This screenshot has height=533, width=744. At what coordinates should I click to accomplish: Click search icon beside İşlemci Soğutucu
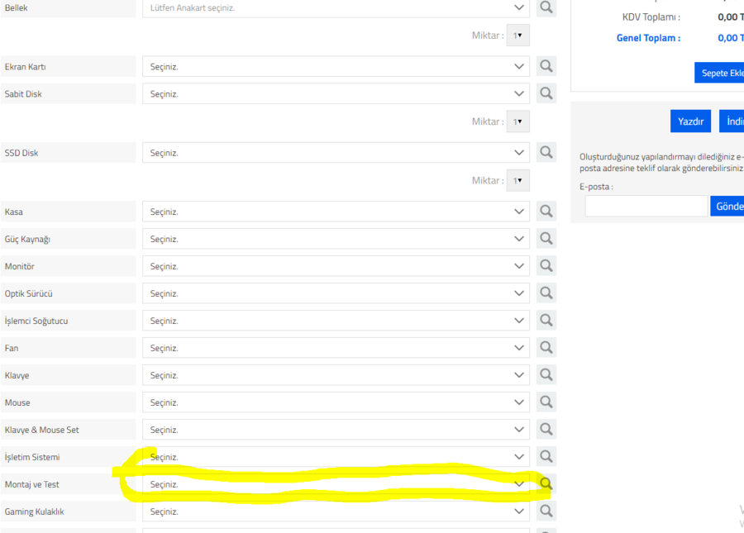[x=546, y=320]
